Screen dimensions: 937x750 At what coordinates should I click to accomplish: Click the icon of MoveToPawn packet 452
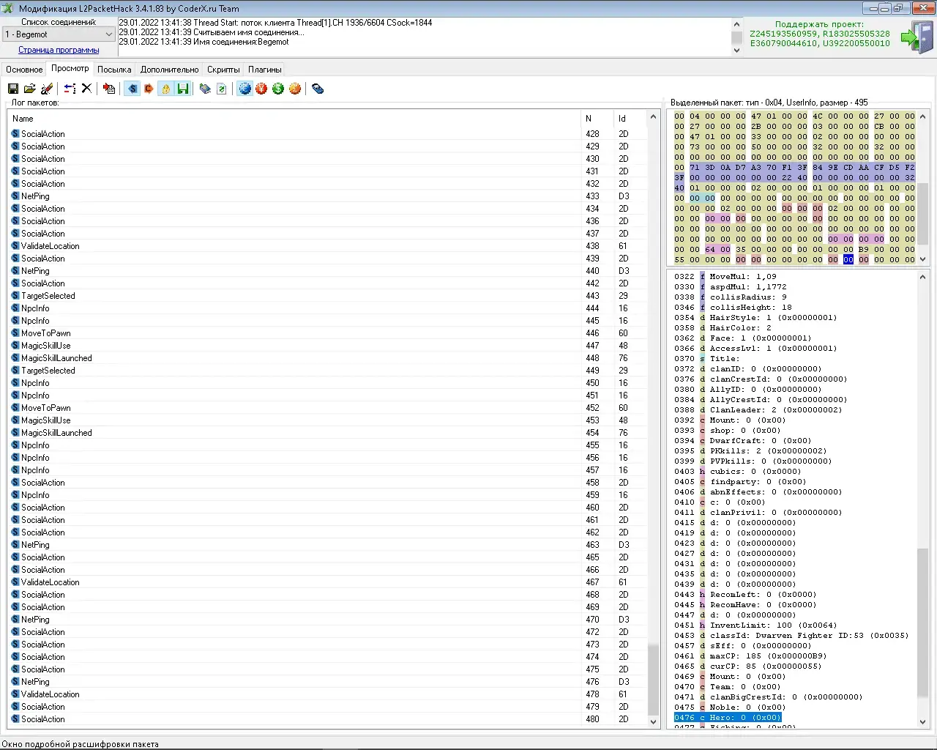click(15, 408)
